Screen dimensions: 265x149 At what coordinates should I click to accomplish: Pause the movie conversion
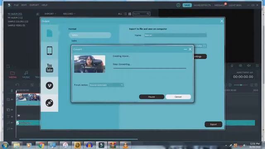pos(152,97)
